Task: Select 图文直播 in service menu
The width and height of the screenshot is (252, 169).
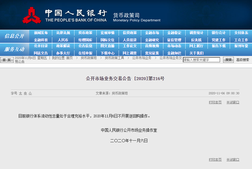Action: (108, 46)
